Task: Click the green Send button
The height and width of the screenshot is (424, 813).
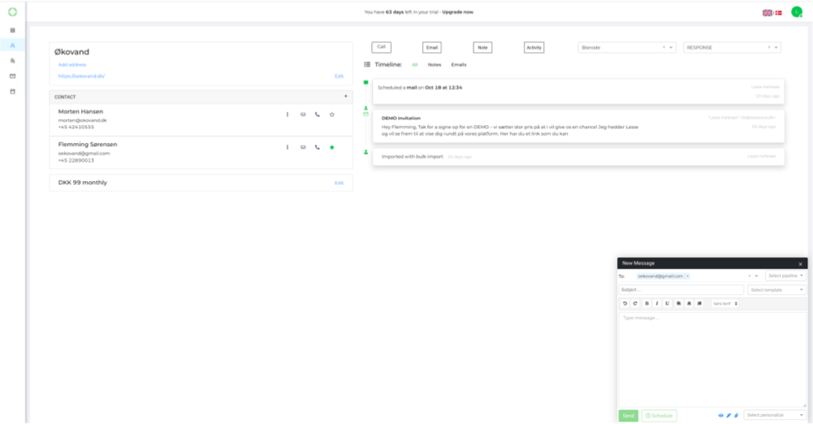Action: click(x=628, y=415)
